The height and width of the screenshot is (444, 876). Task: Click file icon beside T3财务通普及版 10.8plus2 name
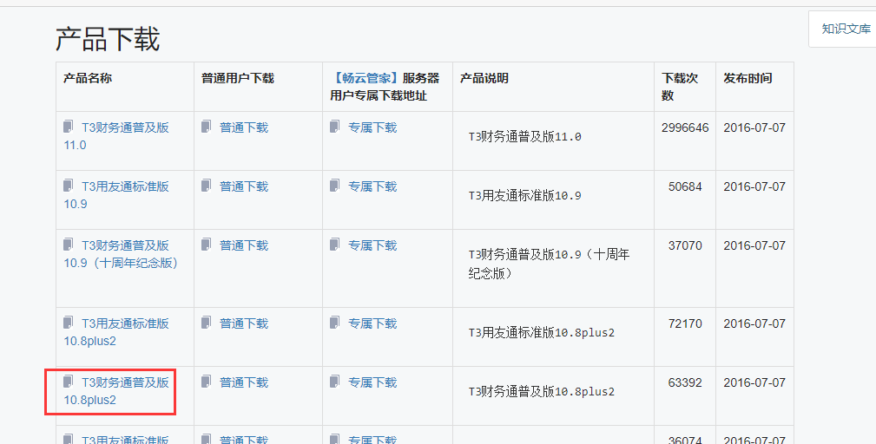[x=69, y=382]
